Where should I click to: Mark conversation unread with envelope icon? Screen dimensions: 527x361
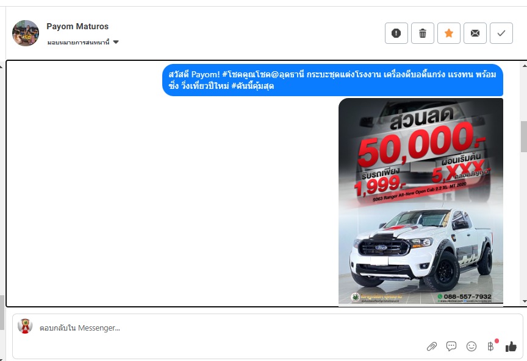coord(475,33)
